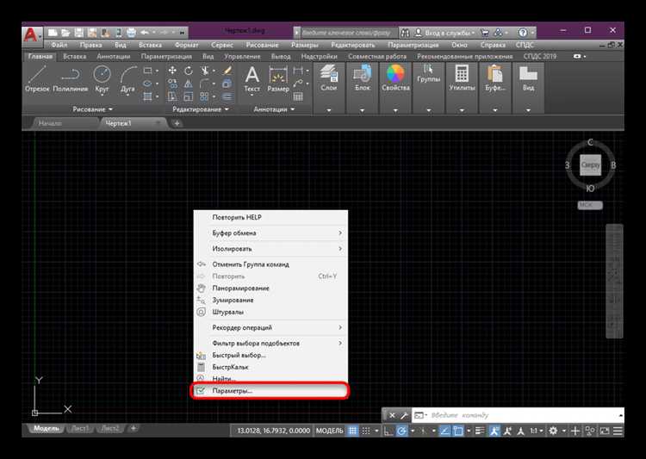Click the Rotate tool in Редактирование panel
This screenshot has width=646, height=459.
tap(189, 71)
